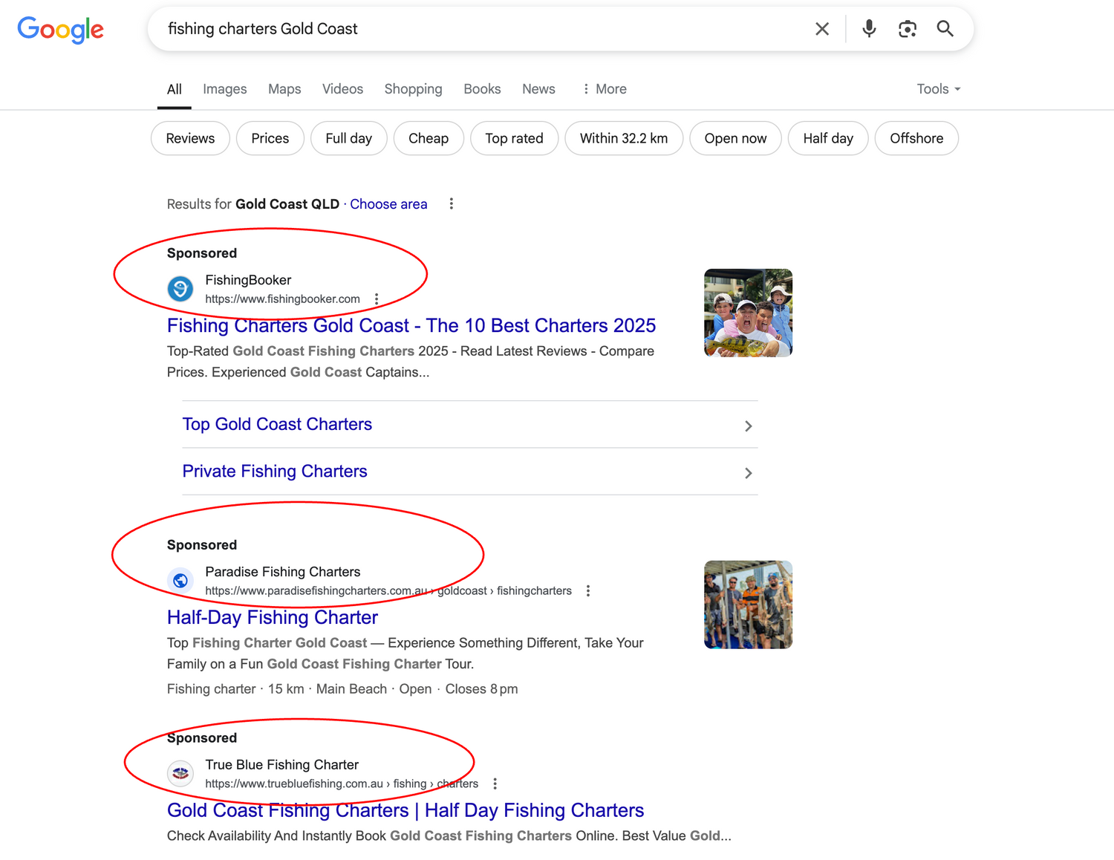The width and height of the screenshot is (1114, 860).
Task: Click the Google logo
Action: tap(60, 30)
